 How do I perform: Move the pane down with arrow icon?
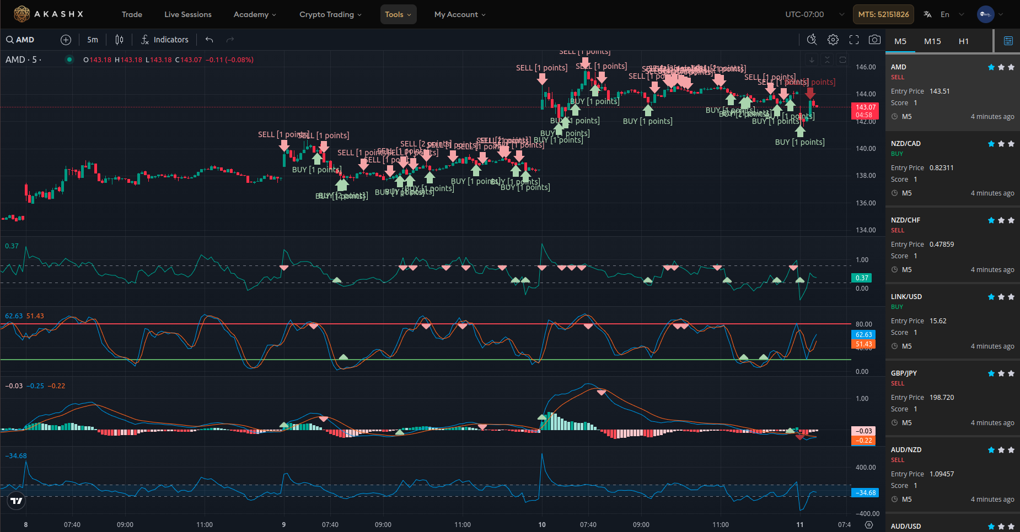point(812,59)
